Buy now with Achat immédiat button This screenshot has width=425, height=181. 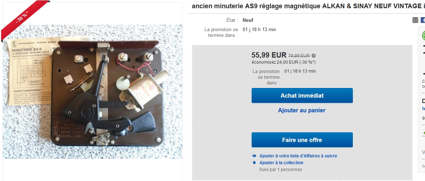(x=302, y=96)
